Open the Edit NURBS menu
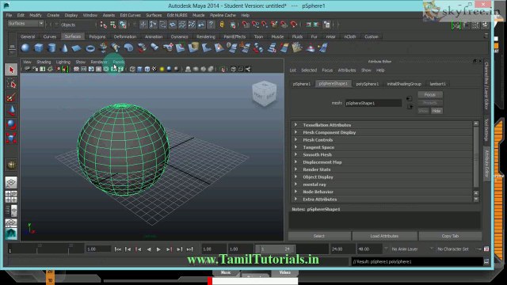Image resolution: width=507 pixels, height=285 pixels. 177,15
